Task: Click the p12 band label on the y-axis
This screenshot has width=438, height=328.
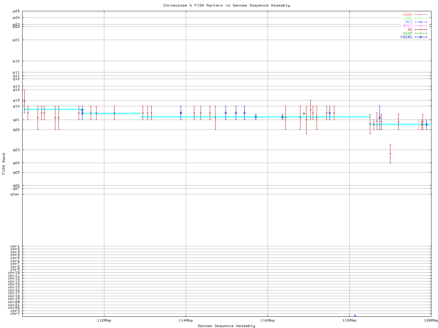Action: pyautogui.click(x=16, y=61)
